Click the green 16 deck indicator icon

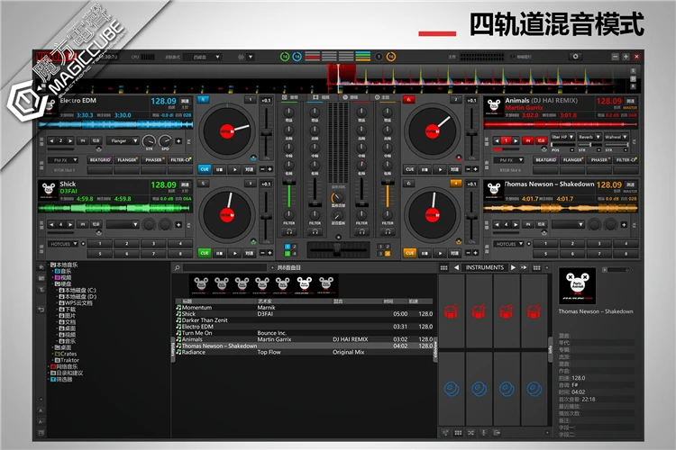pos(285,57)
